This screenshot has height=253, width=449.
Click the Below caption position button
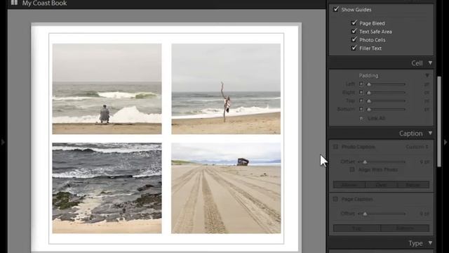coord(413,185)
